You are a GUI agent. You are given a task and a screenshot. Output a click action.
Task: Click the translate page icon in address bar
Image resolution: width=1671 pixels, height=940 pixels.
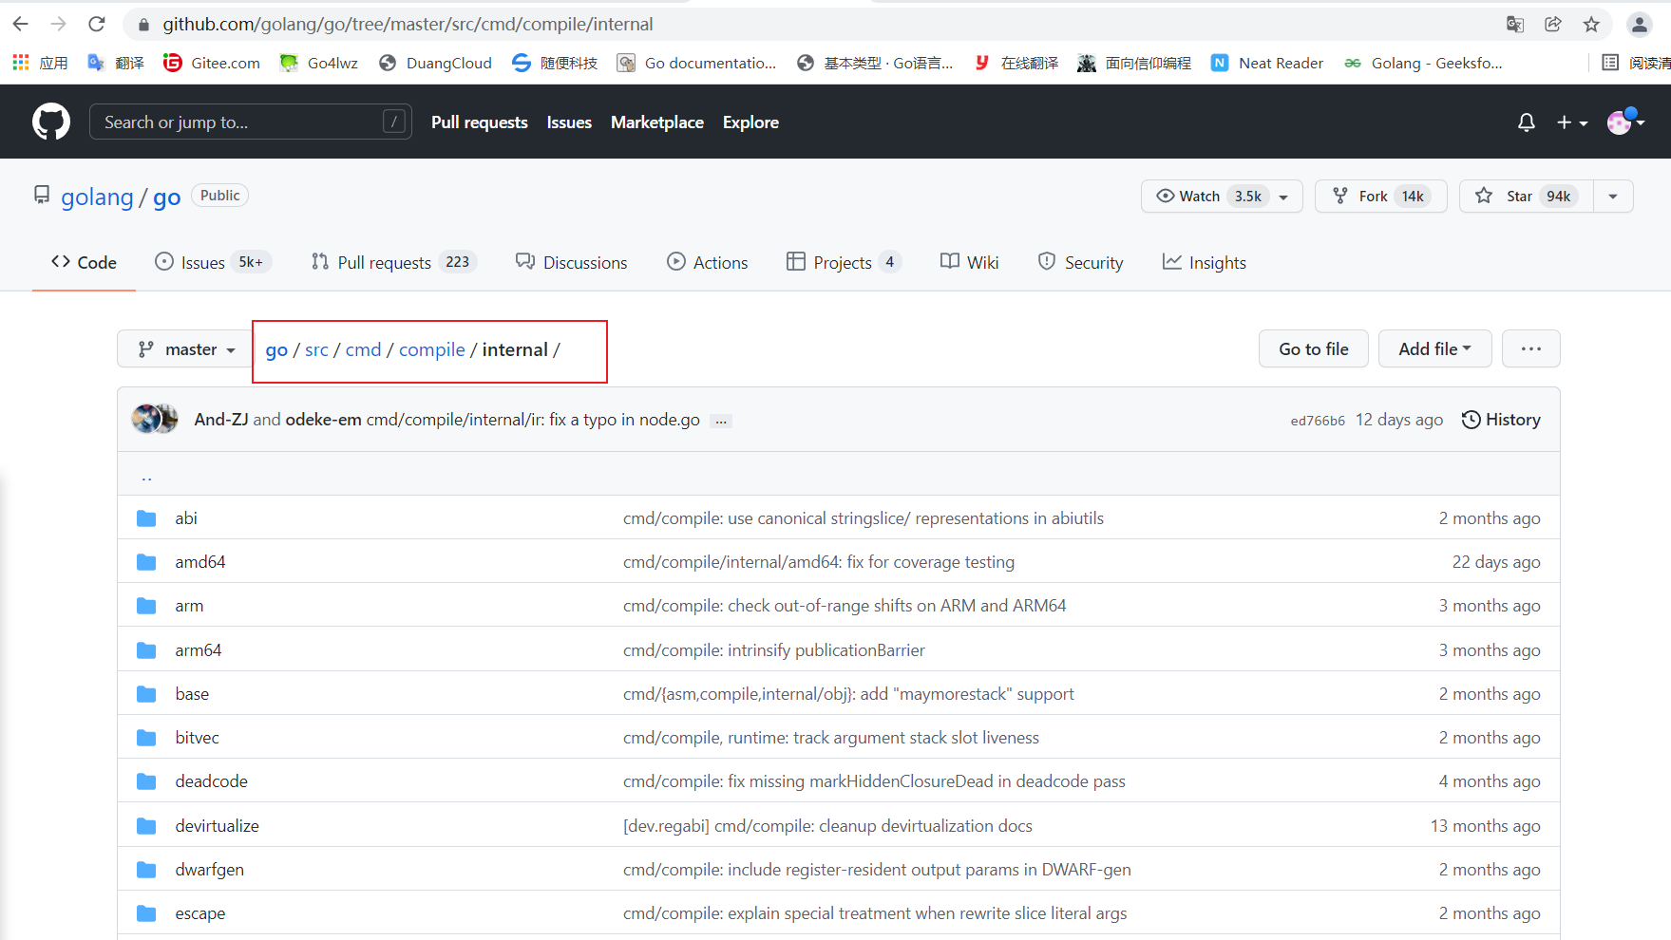point(1515,25)
